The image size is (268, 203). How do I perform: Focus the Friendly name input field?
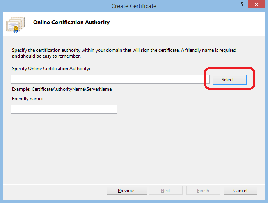click(x=64, y=109)
